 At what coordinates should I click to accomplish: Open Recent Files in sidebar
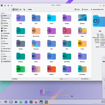[6, 49]
